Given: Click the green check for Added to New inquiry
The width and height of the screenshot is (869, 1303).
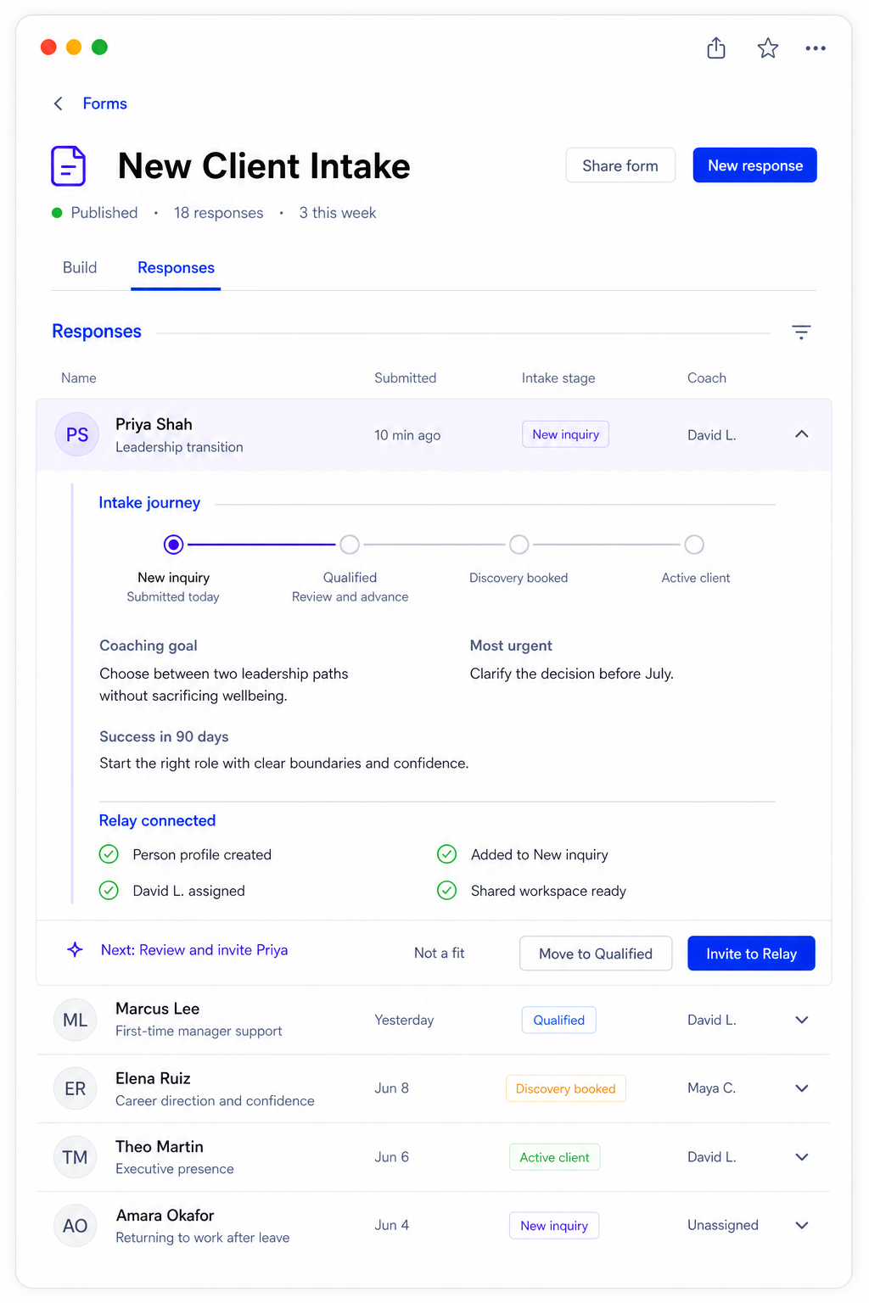Looking at the screenshot, I should click(446, 854).
